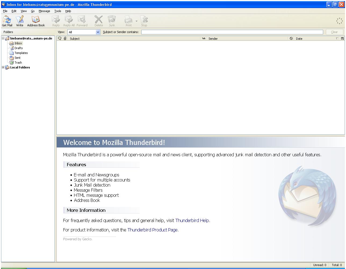
Task: Open the Print button dropdown arrow
Action: (x=136, y=21)
